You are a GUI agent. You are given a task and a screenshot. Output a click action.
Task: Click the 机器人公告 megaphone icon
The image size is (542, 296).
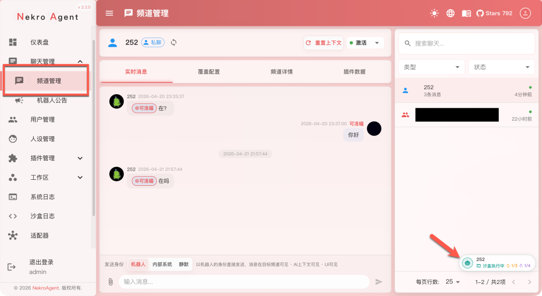(20, 100)
